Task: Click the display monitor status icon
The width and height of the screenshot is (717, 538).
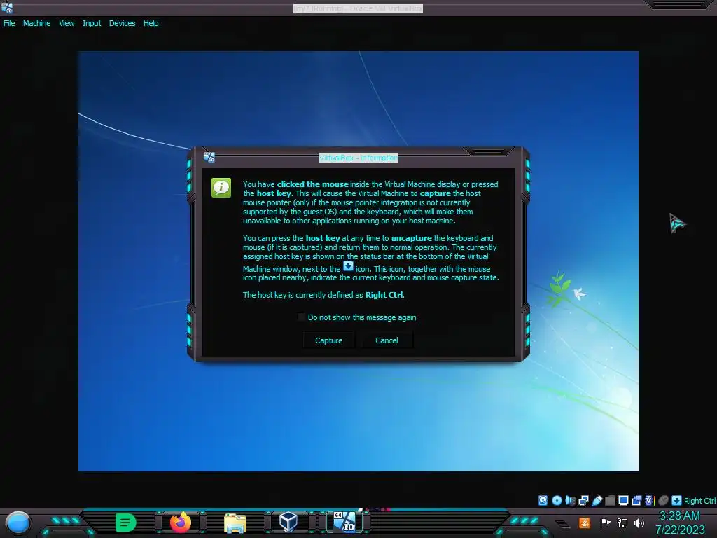Action: (623, 500)
